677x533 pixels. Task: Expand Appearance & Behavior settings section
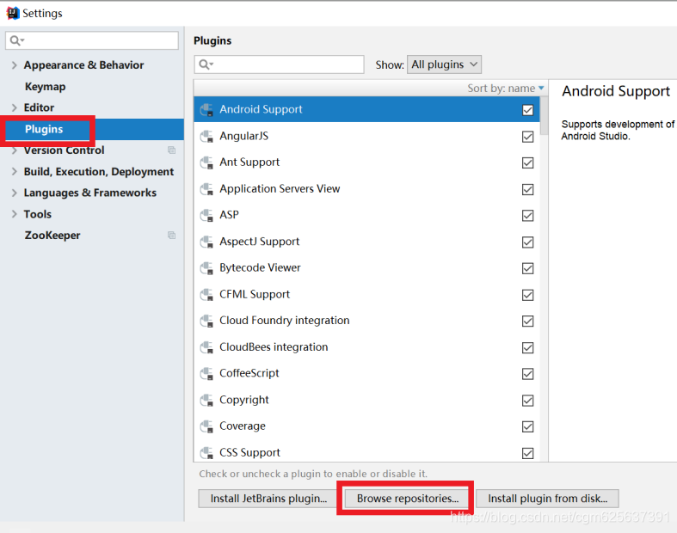tap(15, 65)
